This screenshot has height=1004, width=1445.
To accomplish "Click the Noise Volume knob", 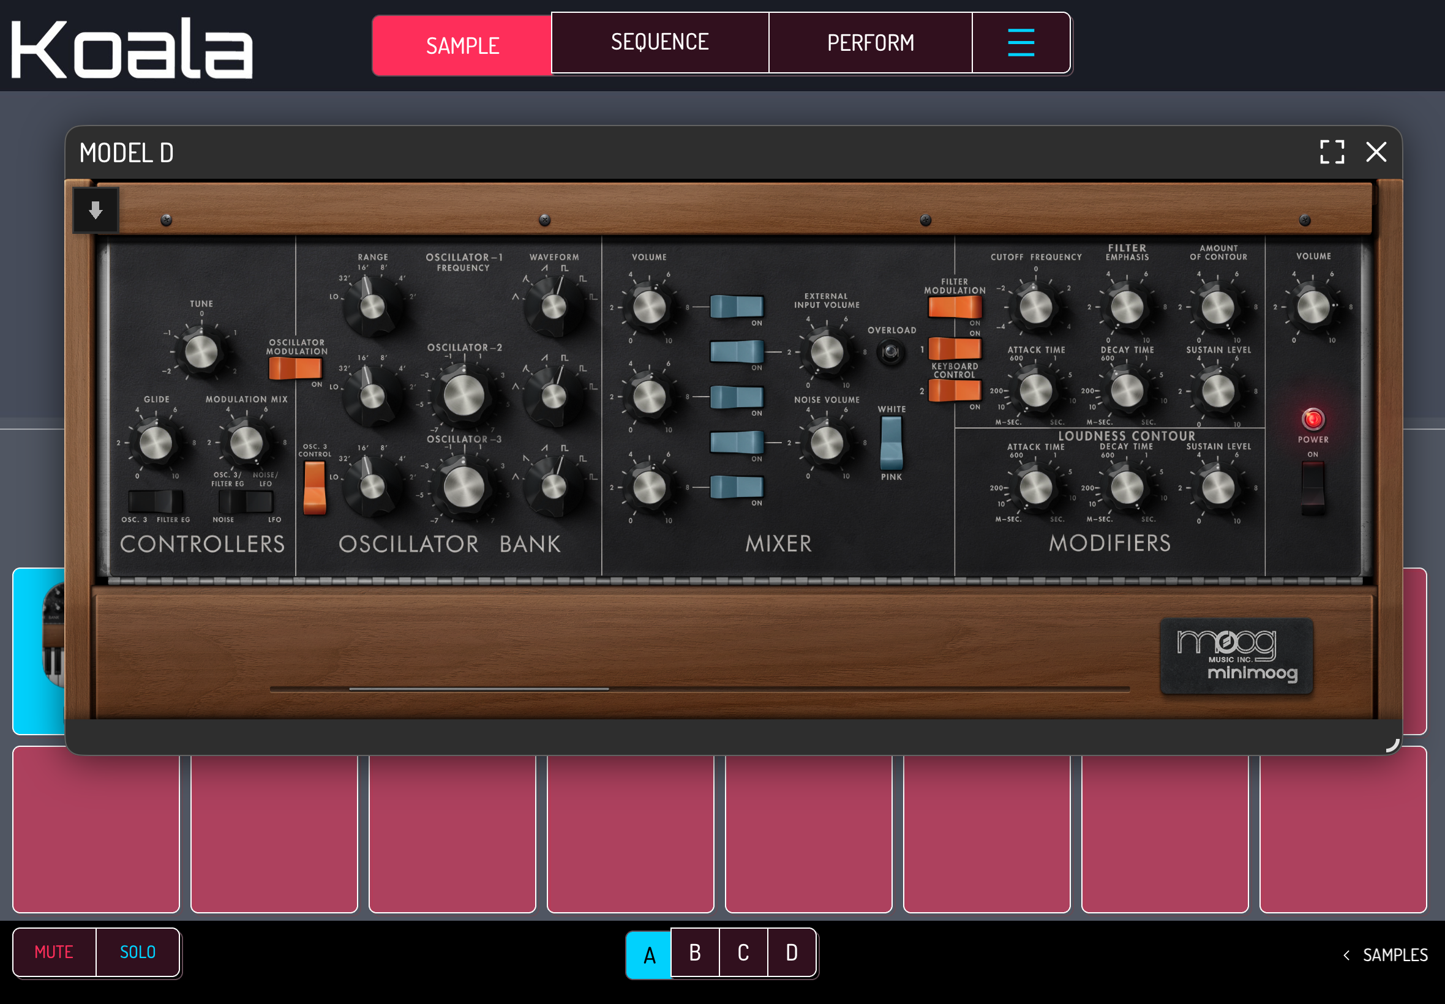I will coord(827,442).
